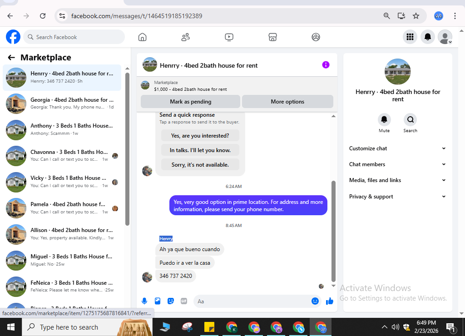Open the Marketplace storefront icon
The width and height of the screenshot is (465, 336).
272,37
